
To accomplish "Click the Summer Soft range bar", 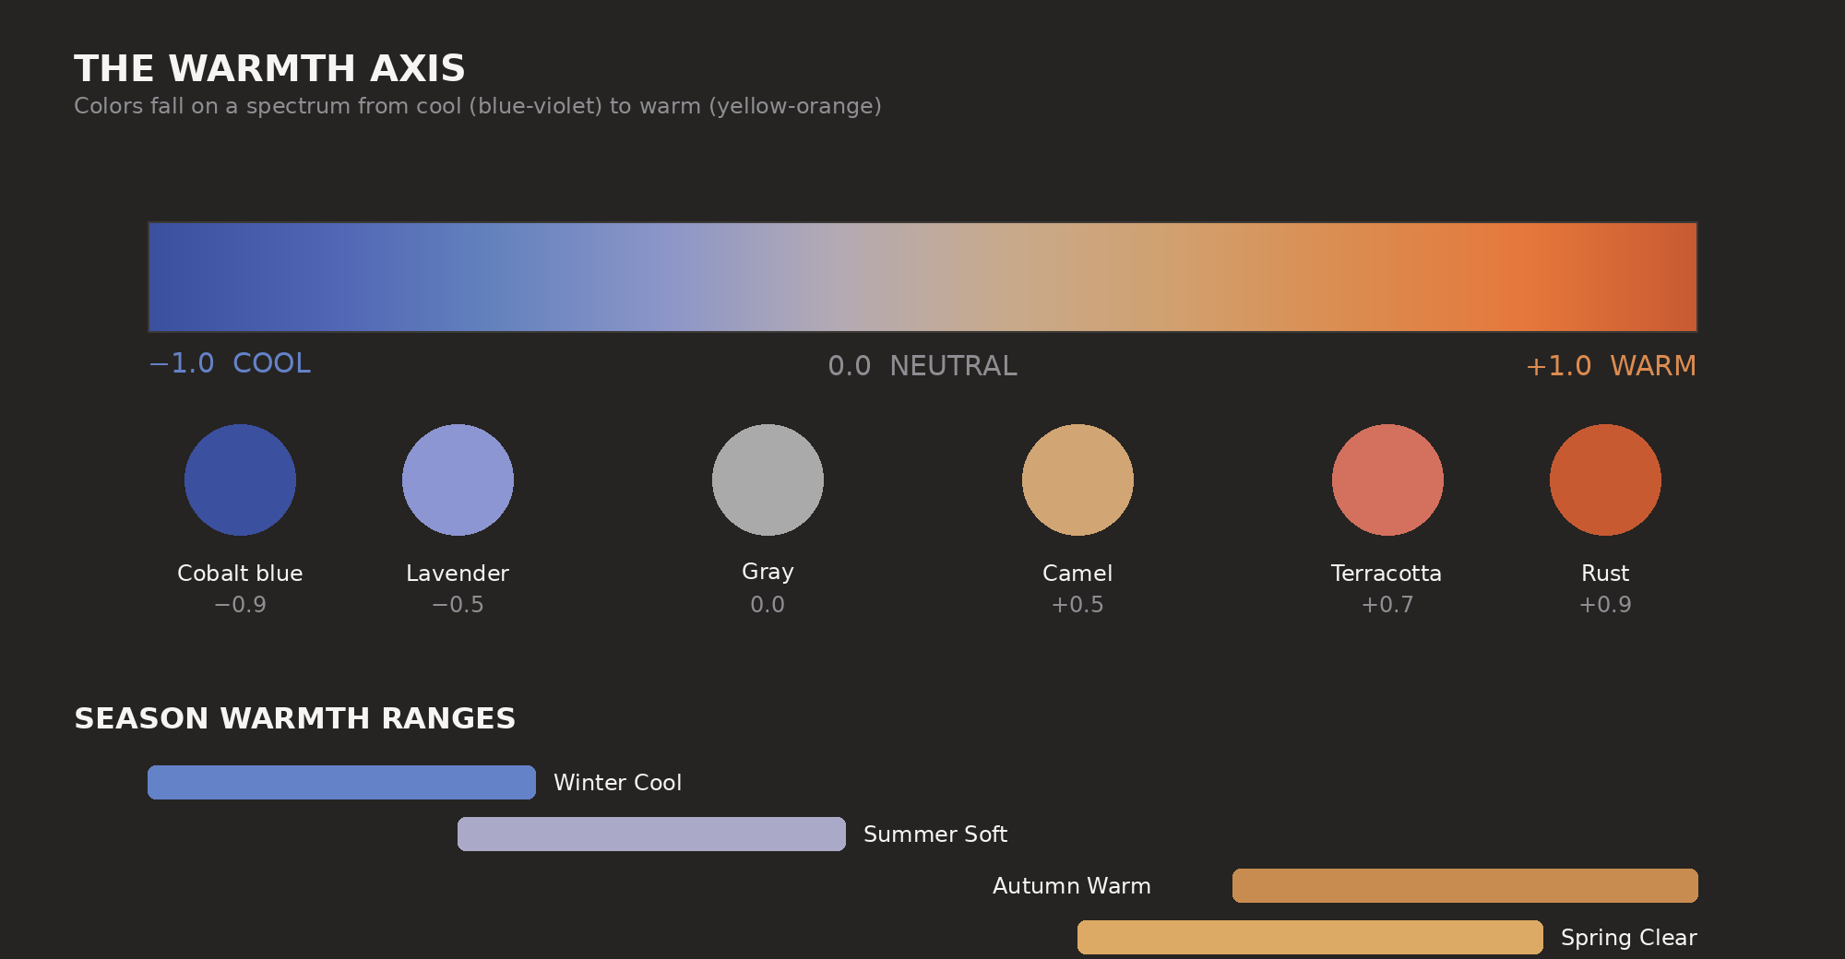I will click(650, 834).
